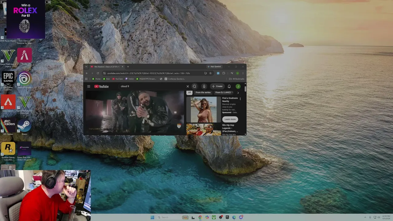Image resolution: width=393 pixels, height=221 pixels.
Task: Select the "From the series" chip
Action: 203,92
